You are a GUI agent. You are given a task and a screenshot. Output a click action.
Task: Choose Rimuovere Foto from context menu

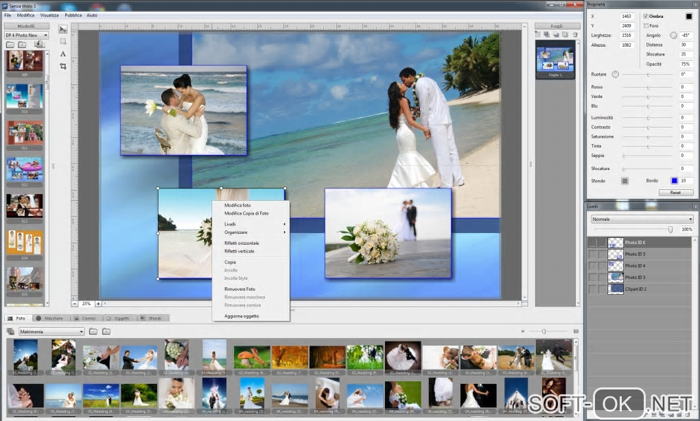240,289
